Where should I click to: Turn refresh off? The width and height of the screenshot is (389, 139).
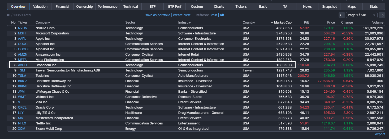(x=222, y=15)
